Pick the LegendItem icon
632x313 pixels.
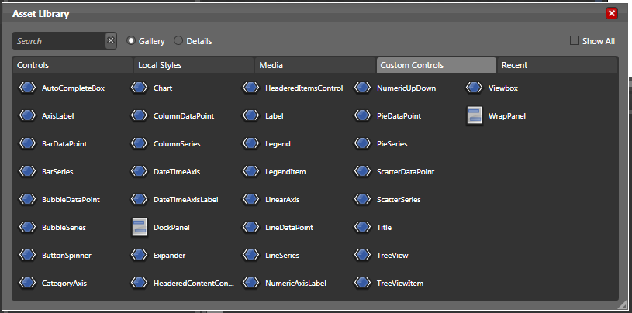click(250, 171)
